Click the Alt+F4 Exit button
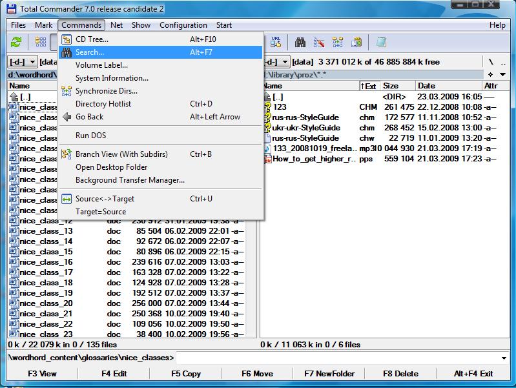Screen dimensions: 516x388 473,374
